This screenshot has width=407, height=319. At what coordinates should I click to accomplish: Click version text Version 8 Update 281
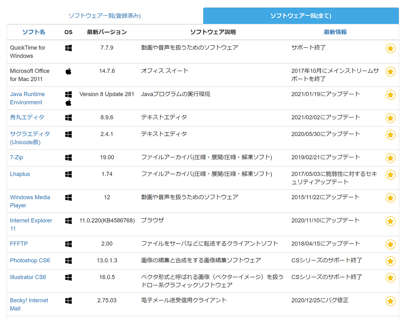107,94
